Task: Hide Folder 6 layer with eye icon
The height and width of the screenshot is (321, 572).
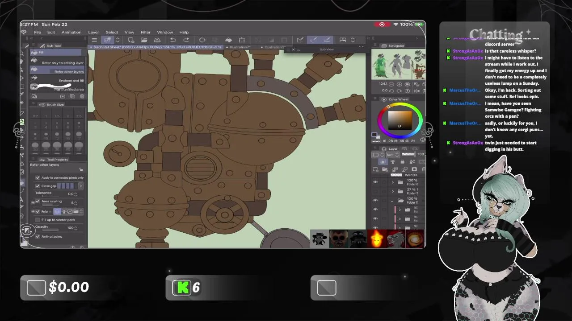Action: 375,182
